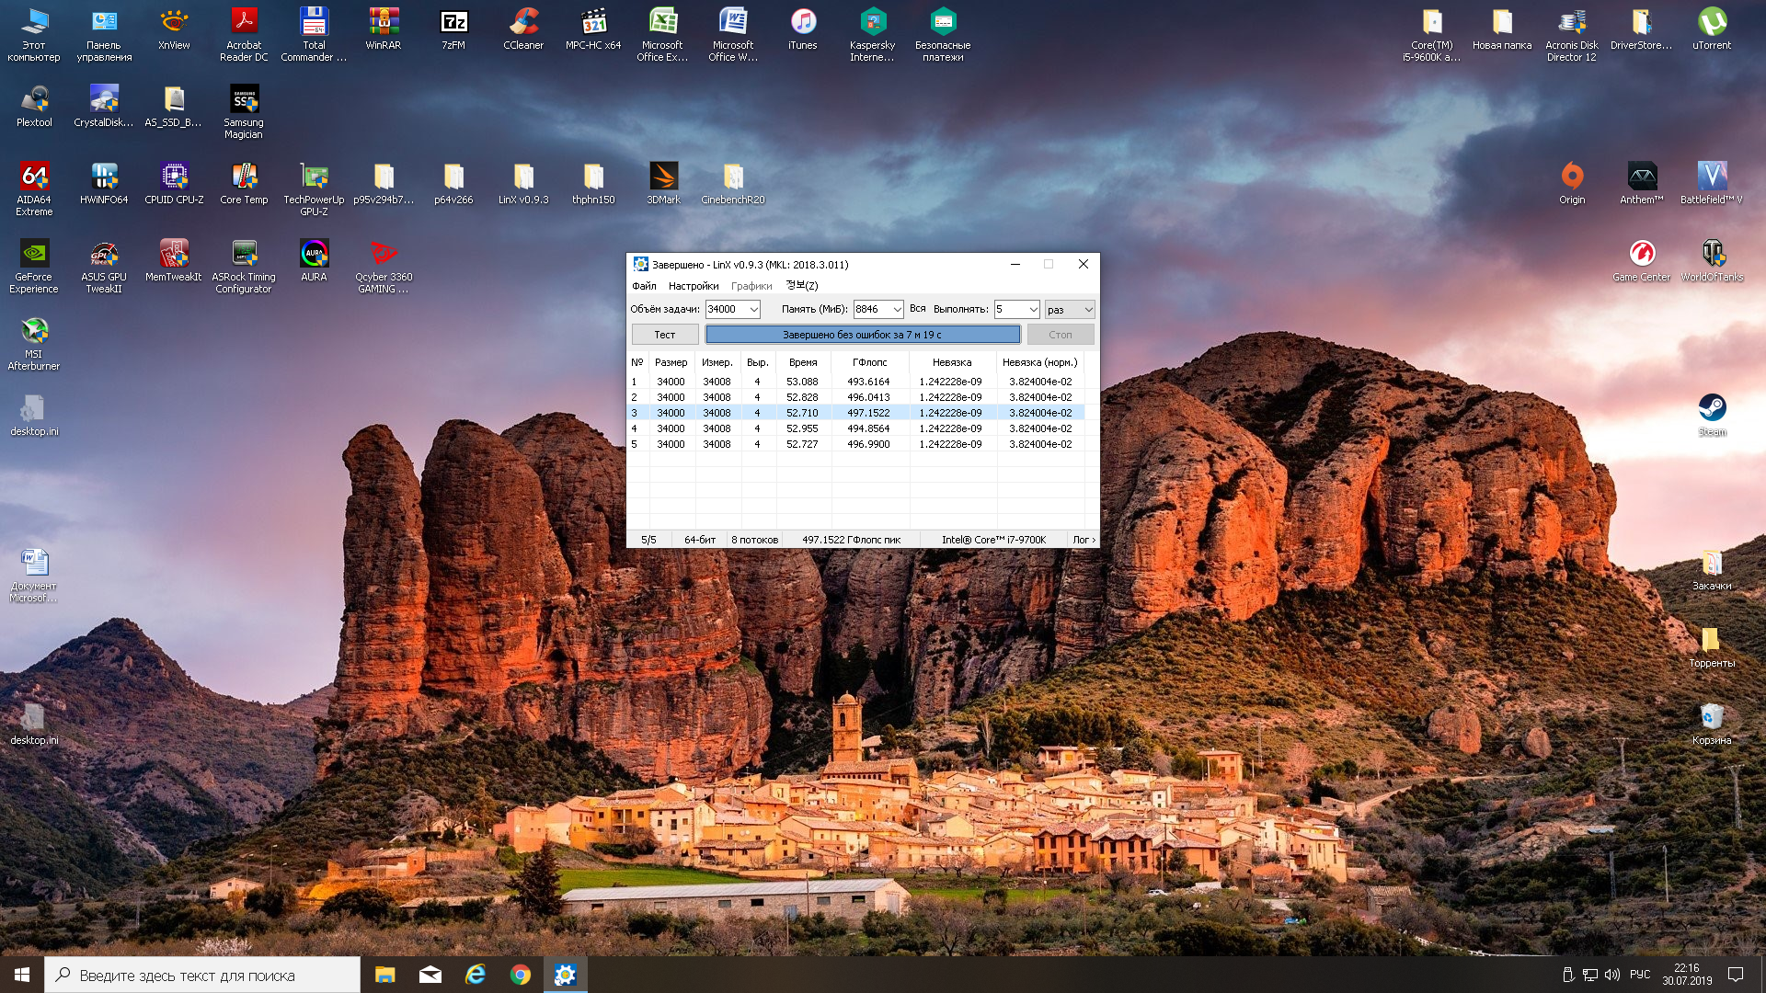Open the 'Настройки' menu in LinX

pos(693,286)
